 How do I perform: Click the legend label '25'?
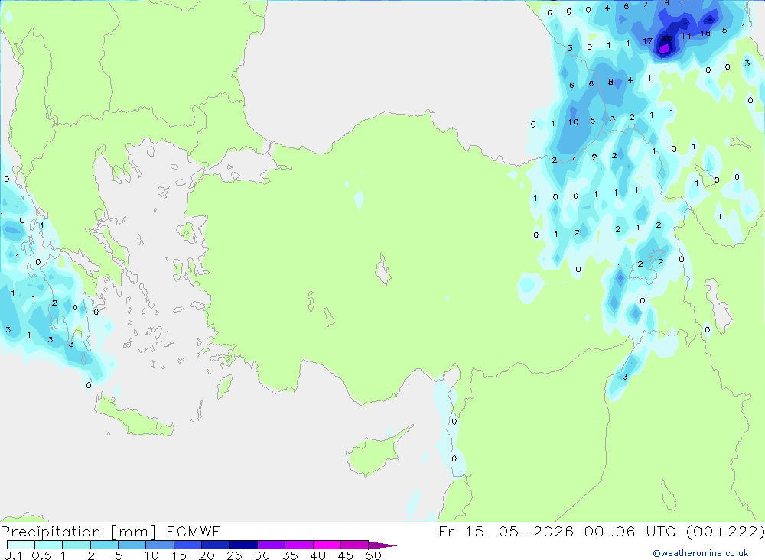(234, 555)
